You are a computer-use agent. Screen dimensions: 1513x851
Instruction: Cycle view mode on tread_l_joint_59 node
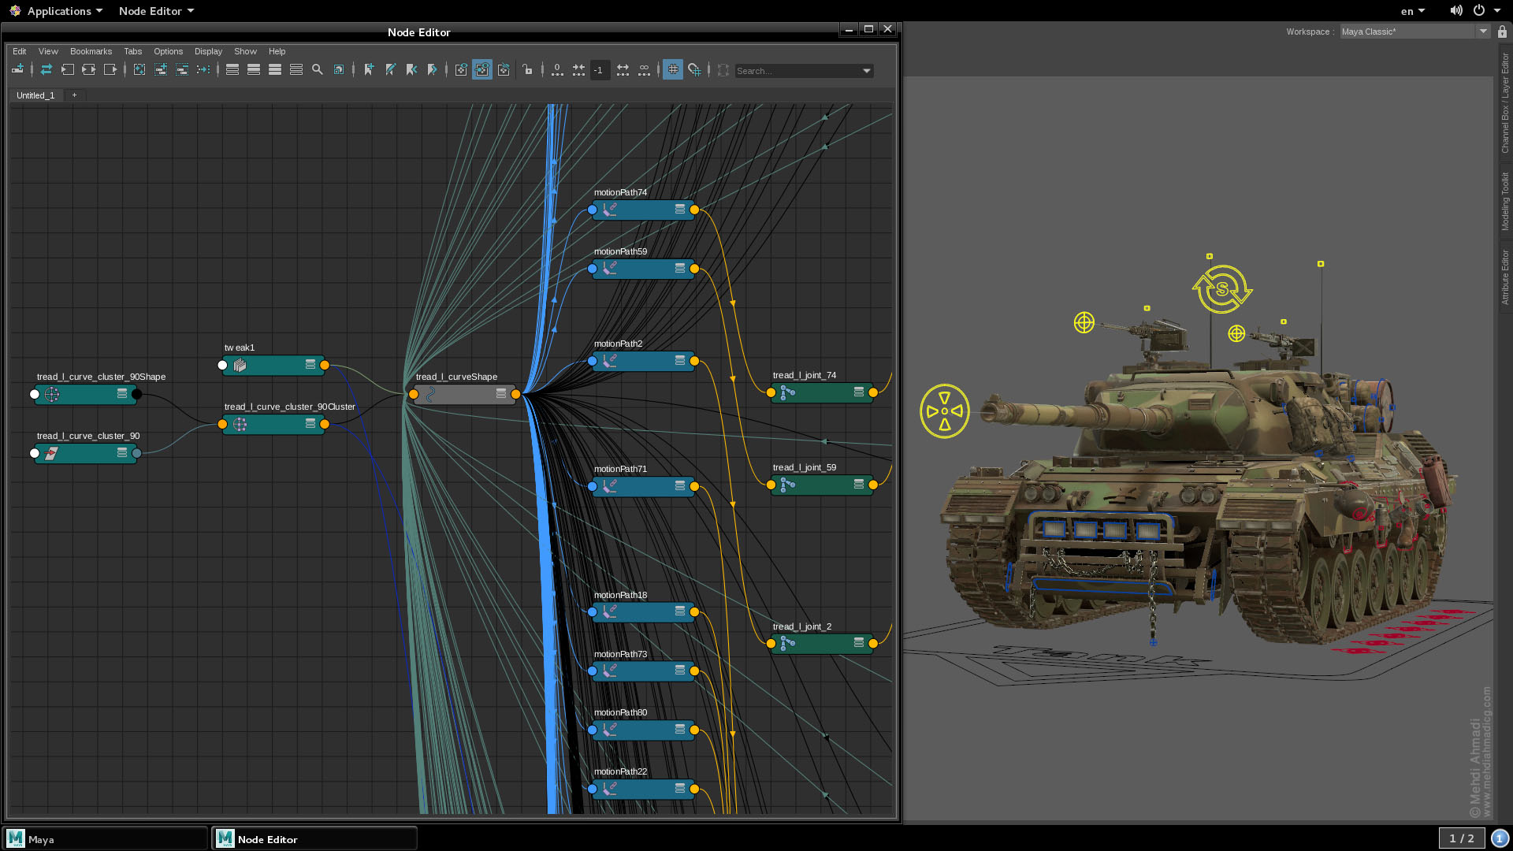(x=859, y=485)
